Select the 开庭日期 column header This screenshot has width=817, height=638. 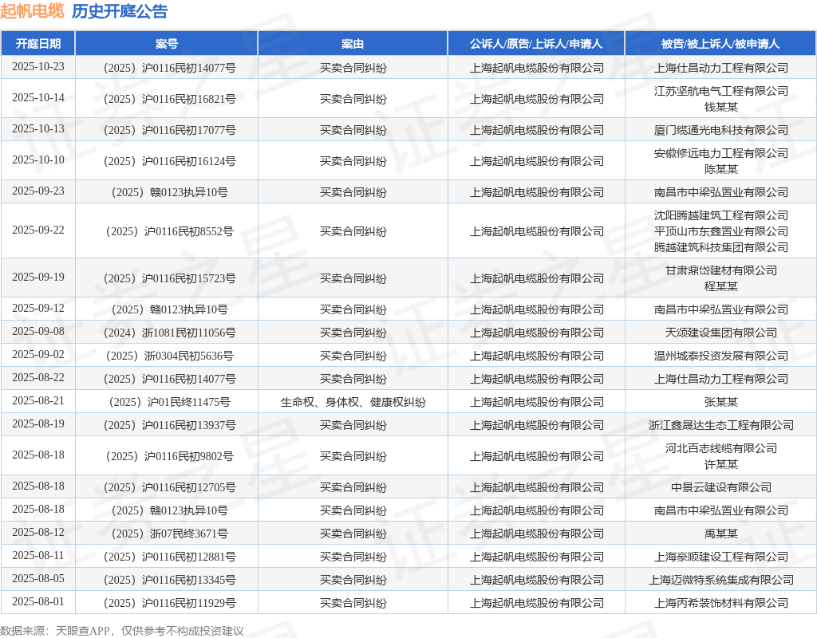(38, 44)
